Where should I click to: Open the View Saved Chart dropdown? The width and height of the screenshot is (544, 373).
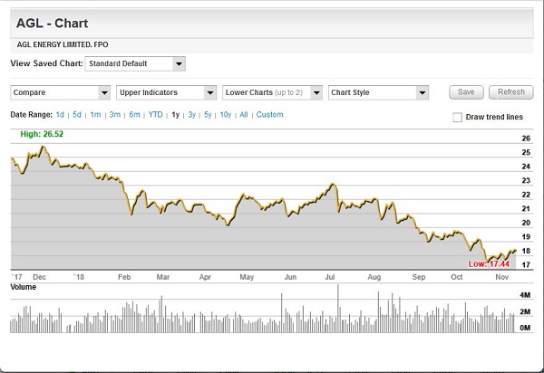pyautogui.click(x=134, y=64)
